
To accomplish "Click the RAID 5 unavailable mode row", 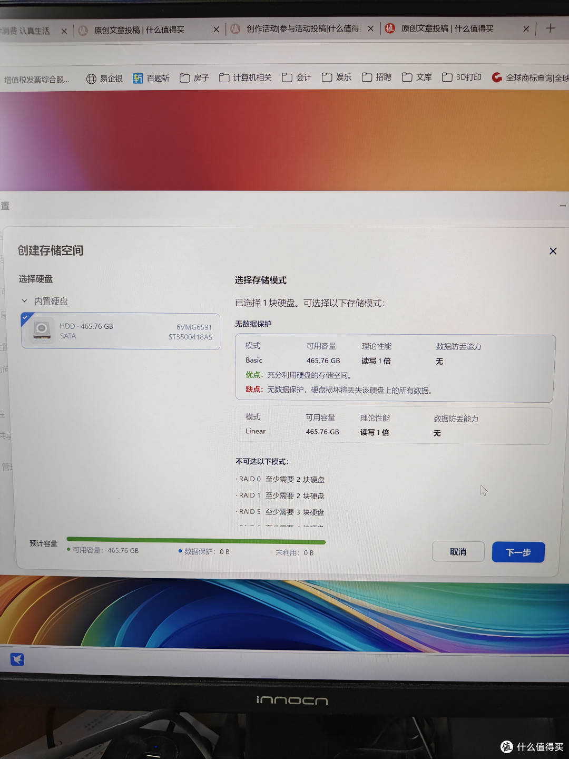I will [x=281, y=512].
